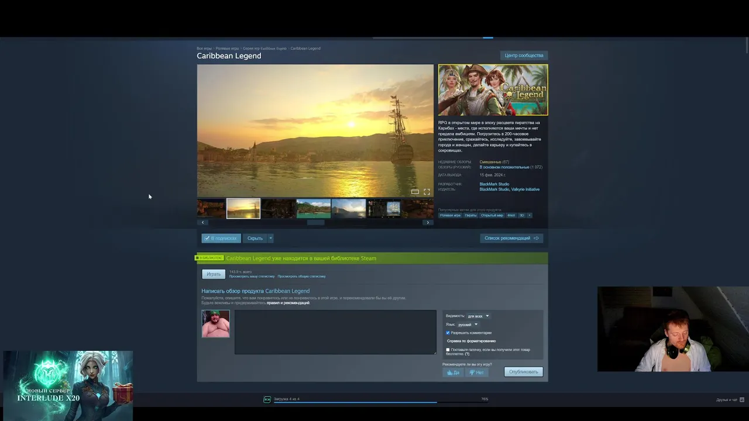The width and height of the screenshot is (749, 421).
Task: Click the Загрузка 4 из 4 status text
Action: [x=287, y=399]
